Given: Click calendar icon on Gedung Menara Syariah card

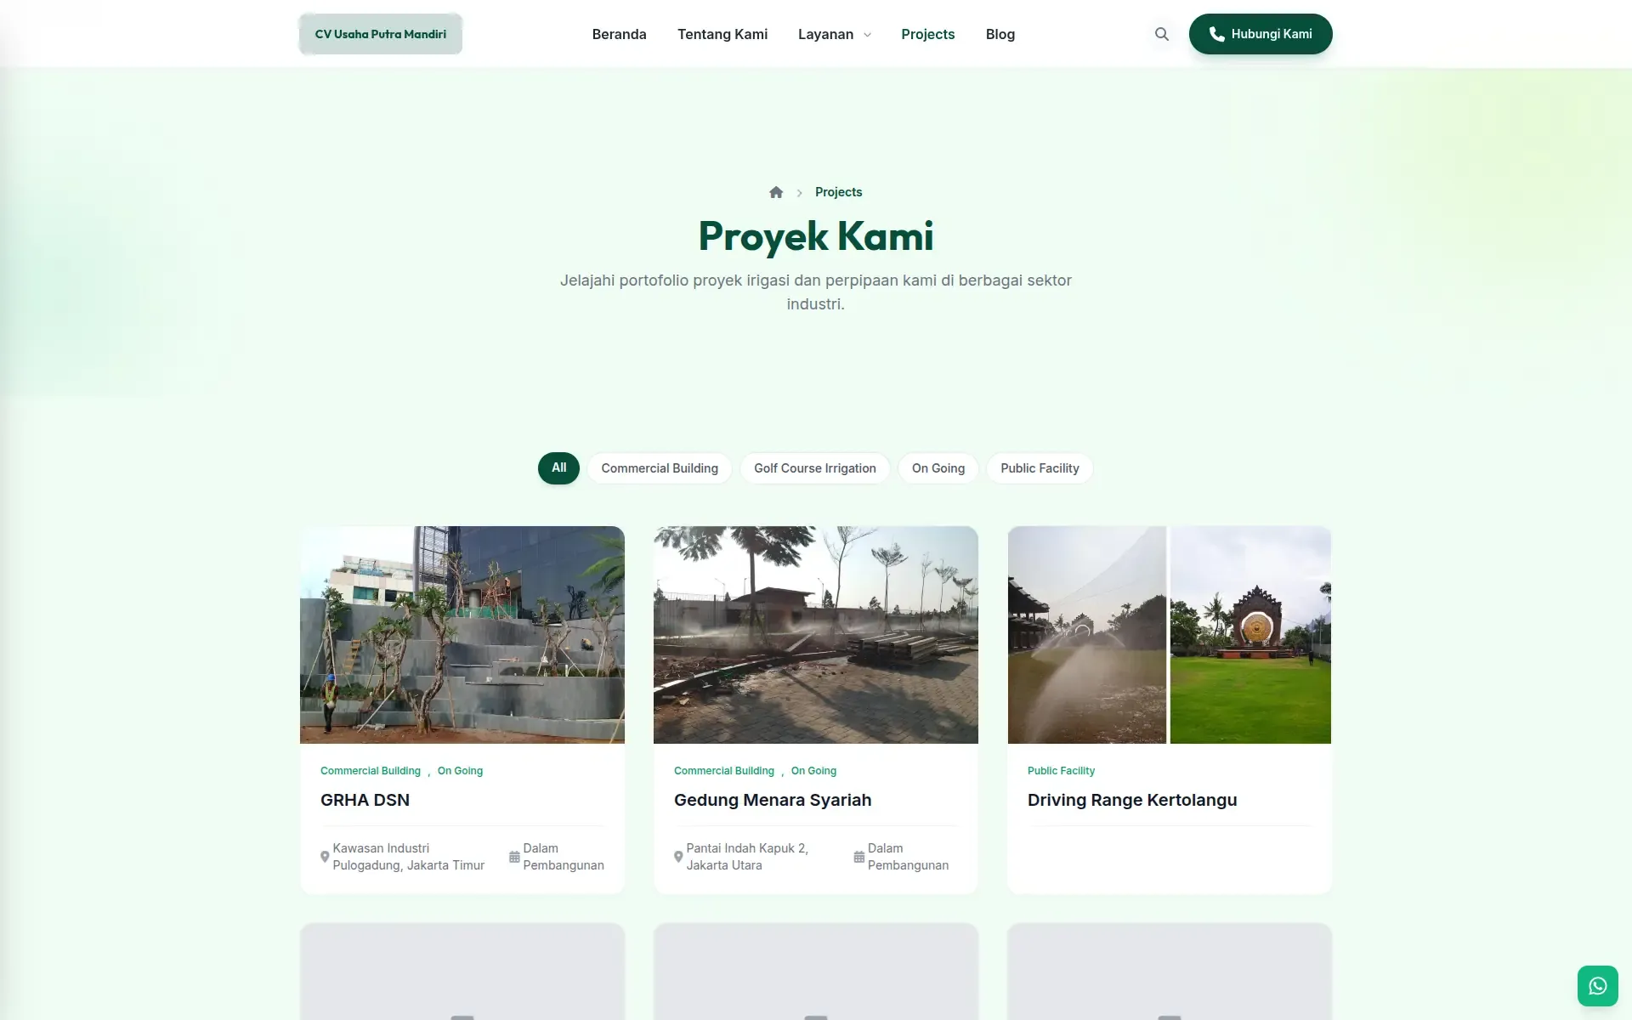Looking at the screenshot, I should 859,857.
